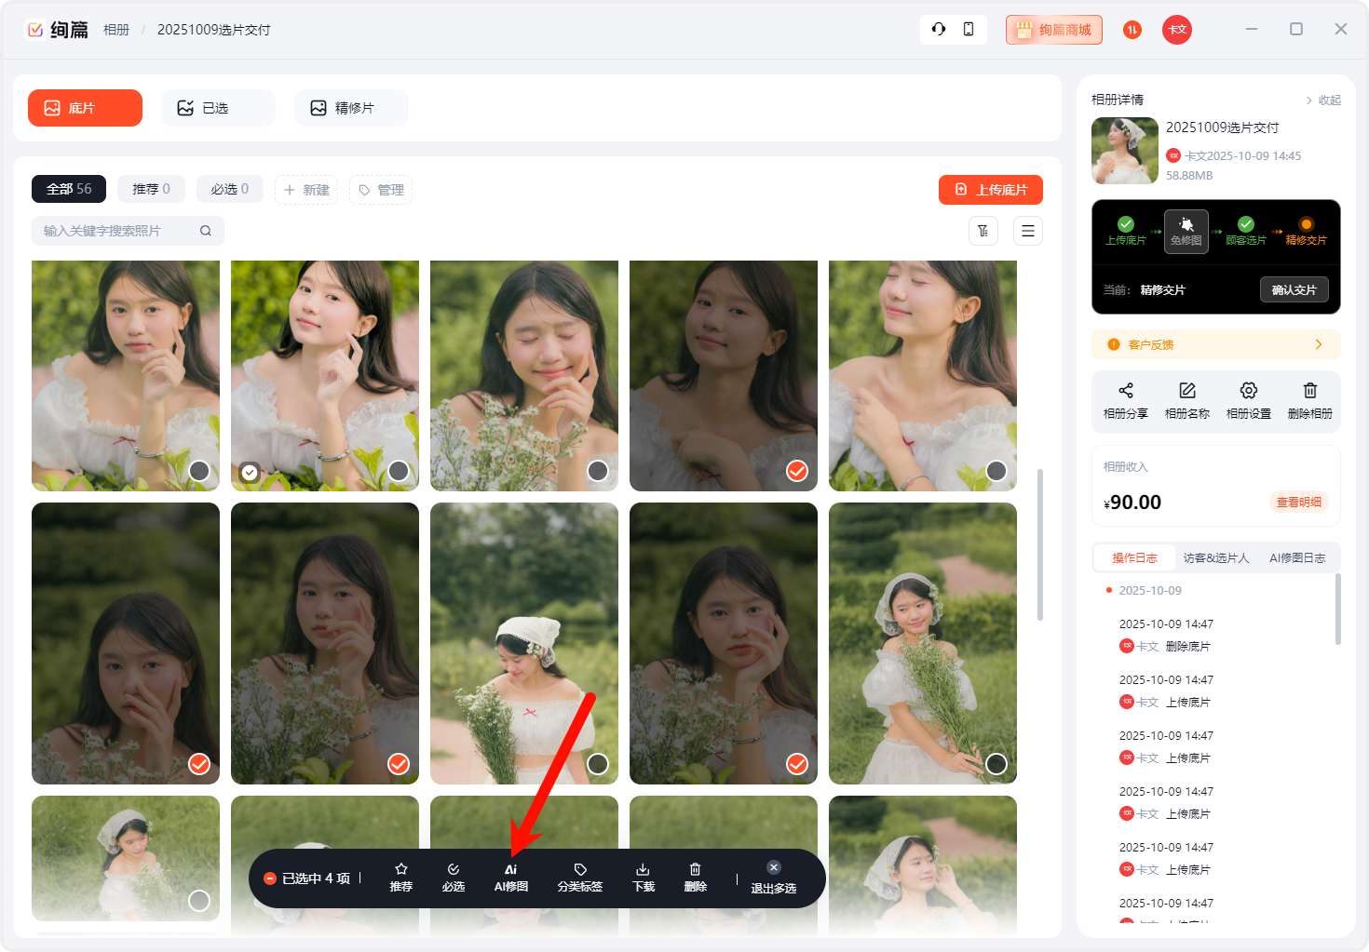The image size is (1369, 952).
Task: Open the customer service headset icon
Action: coord(939,29)
